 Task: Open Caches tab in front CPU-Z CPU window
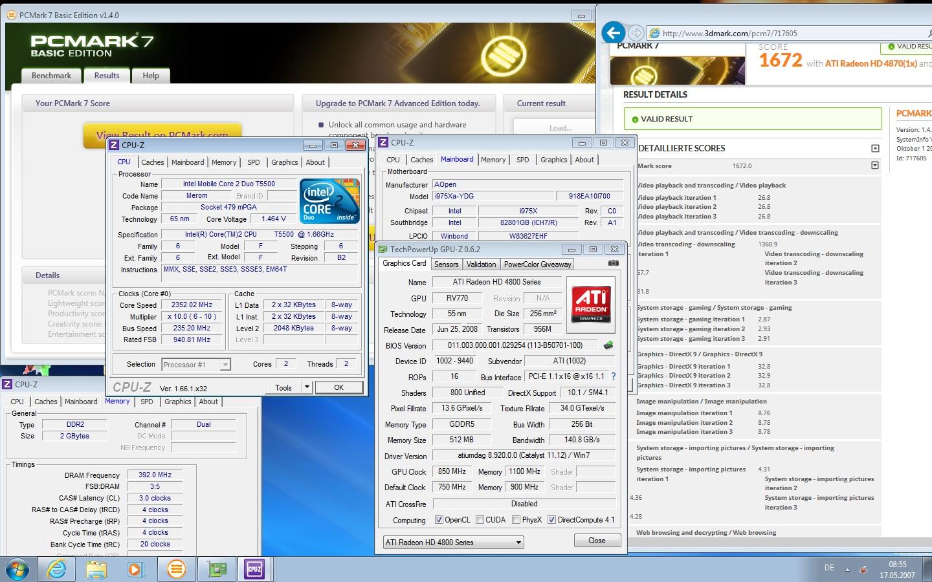[x=153, y=162]
